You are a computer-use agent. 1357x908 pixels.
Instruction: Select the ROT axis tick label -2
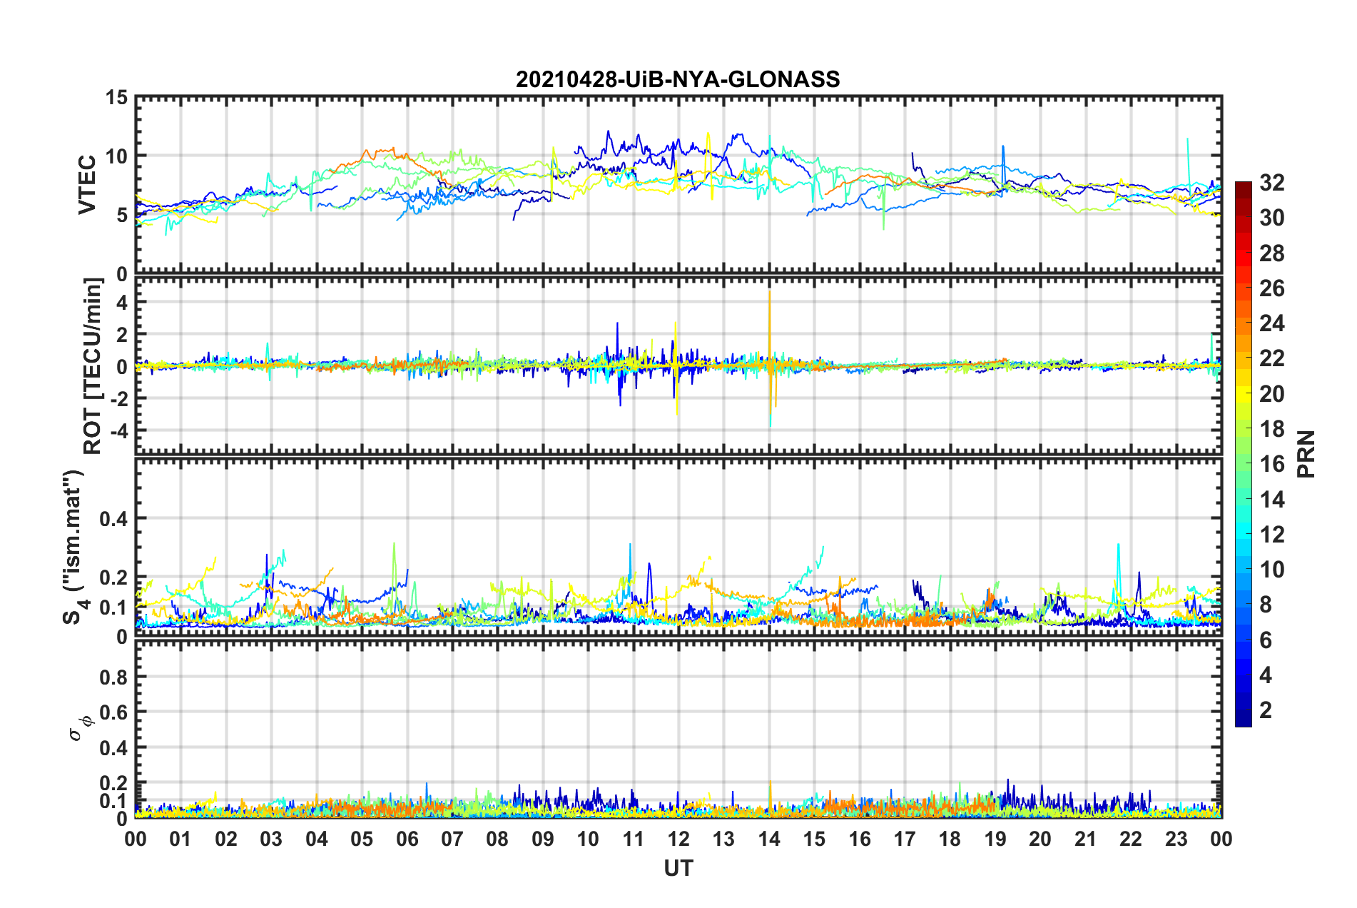tap(118, 398)
